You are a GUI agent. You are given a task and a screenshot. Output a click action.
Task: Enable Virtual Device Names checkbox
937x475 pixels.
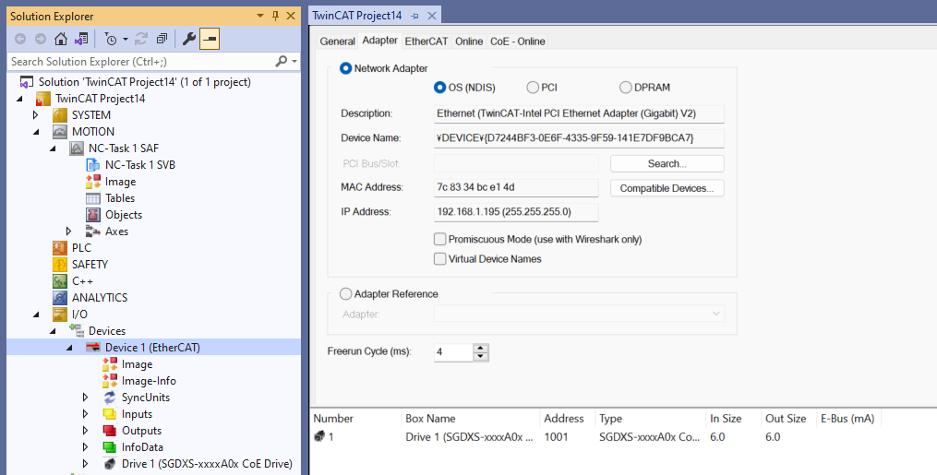click(439, 259)
